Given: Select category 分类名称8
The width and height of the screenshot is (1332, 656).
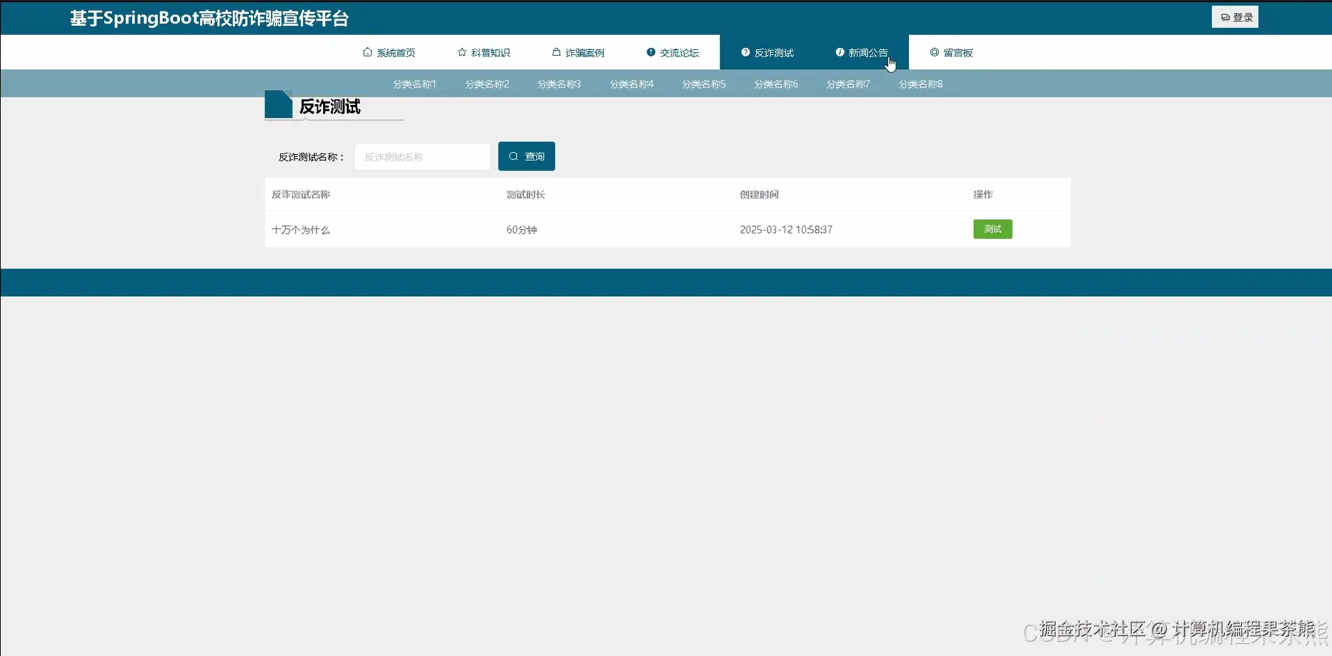Looking at the screenshot, I should (x=920, y=84).
